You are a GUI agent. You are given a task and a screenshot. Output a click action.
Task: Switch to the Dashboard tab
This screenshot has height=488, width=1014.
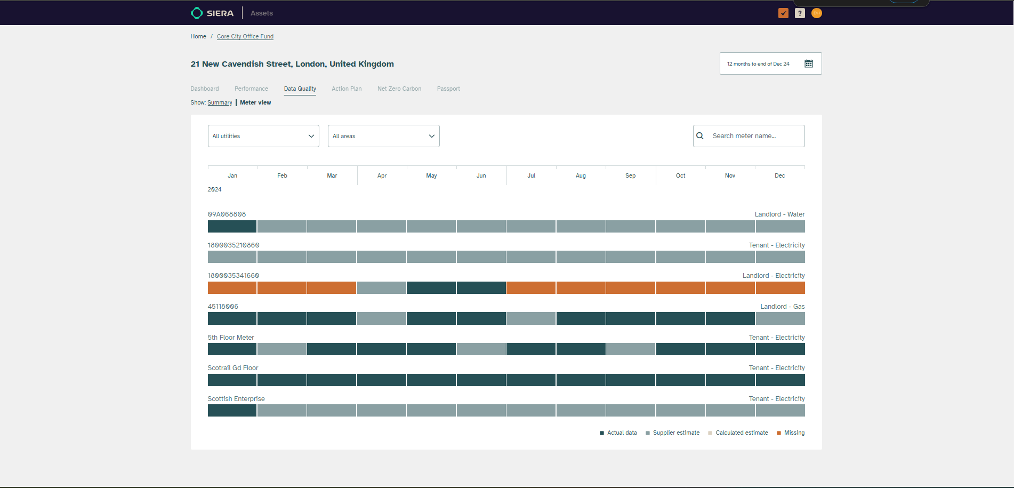(x=205, y=89)
